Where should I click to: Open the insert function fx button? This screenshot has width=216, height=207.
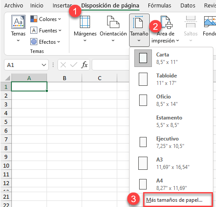click(84, 65)
